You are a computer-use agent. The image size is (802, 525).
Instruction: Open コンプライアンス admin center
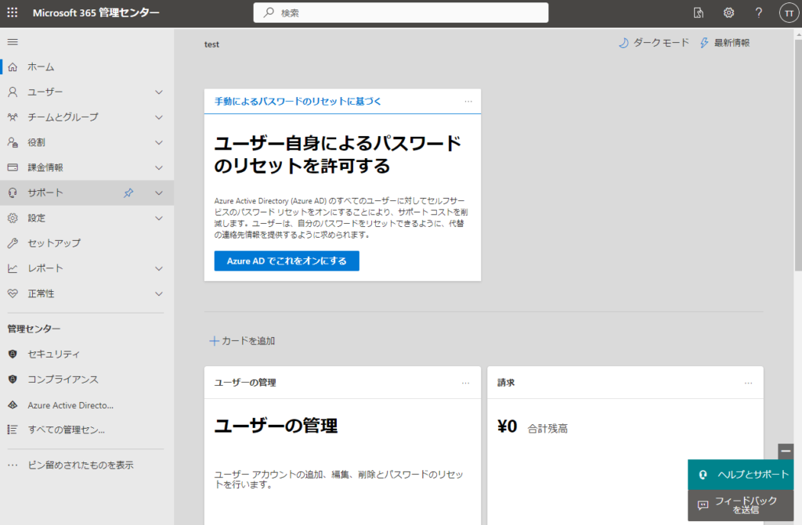click(87, 379)
